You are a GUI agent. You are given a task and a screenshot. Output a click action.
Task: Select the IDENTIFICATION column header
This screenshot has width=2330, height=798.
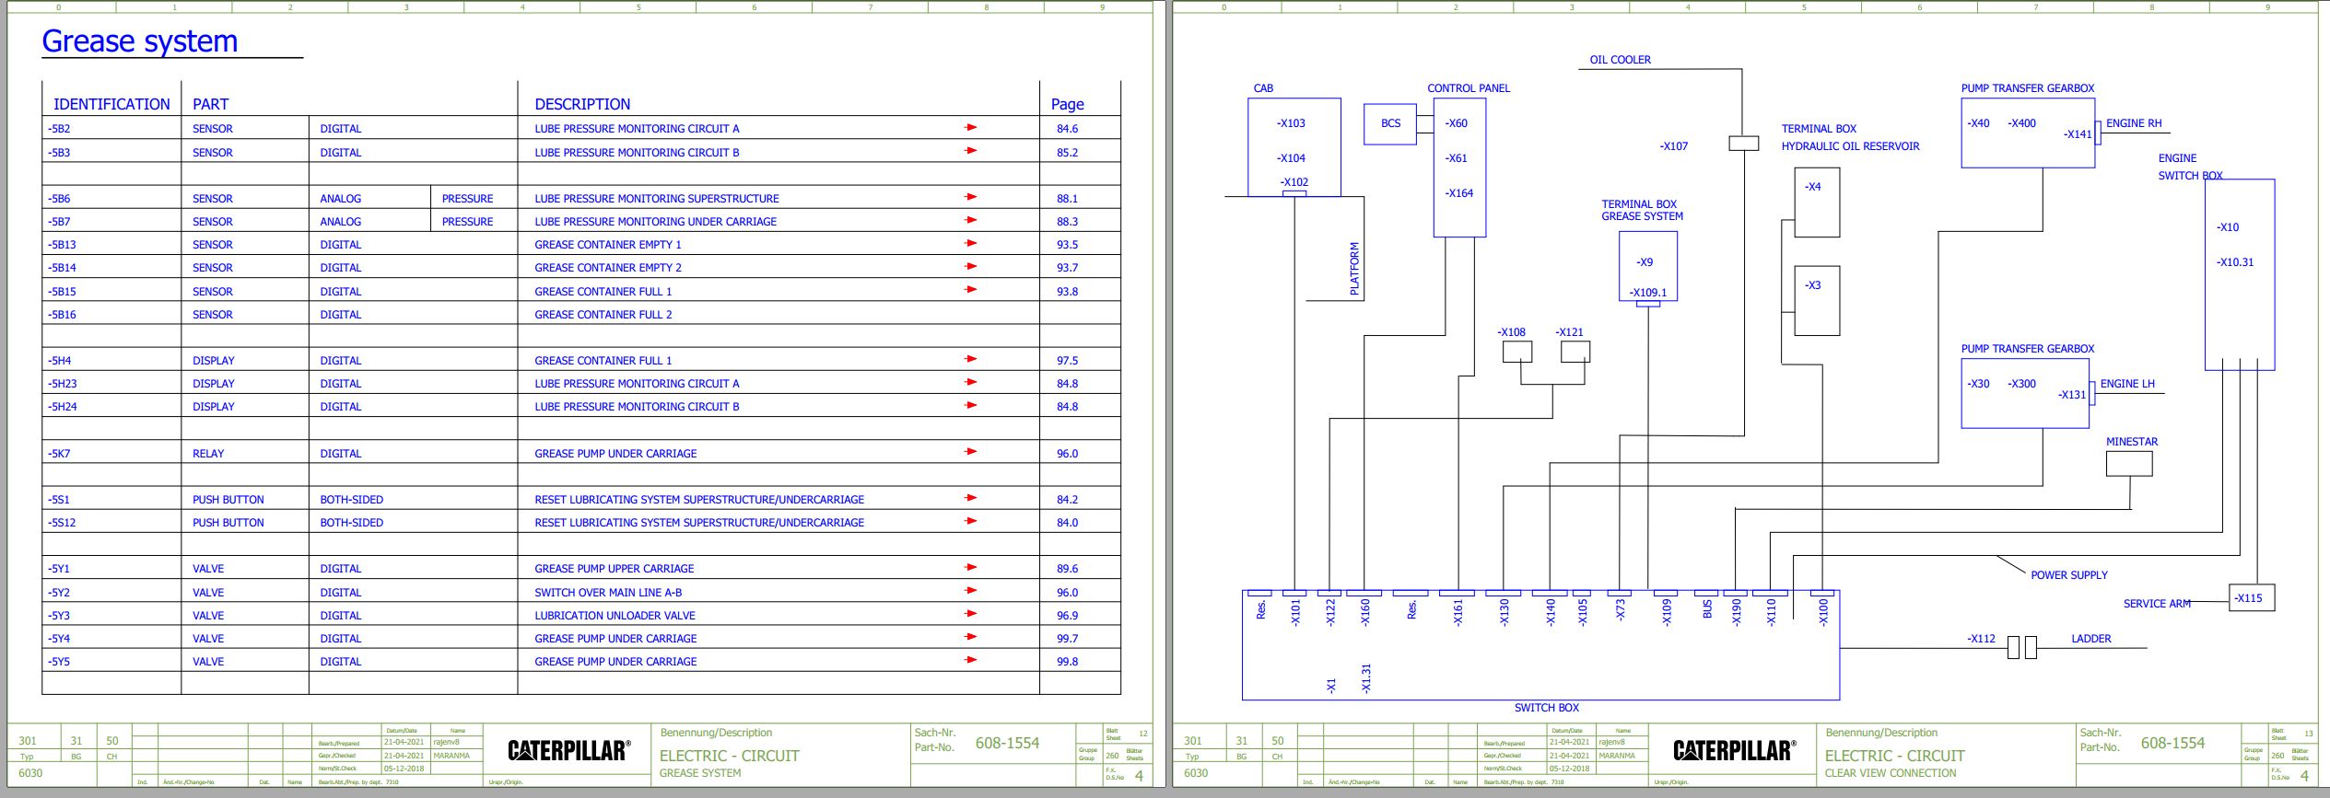pyautogui.click(x=111, y=104)
